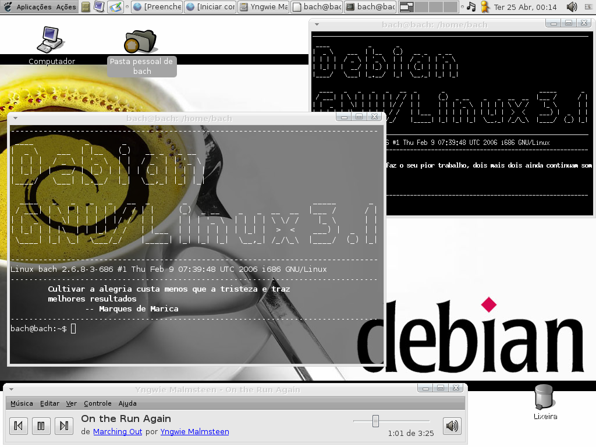Click the 'faz o seu pior trabalho' line in black terminal
The width and height of the screenshot is (596, 447).
pyautogui.click(x=489, y=165)
